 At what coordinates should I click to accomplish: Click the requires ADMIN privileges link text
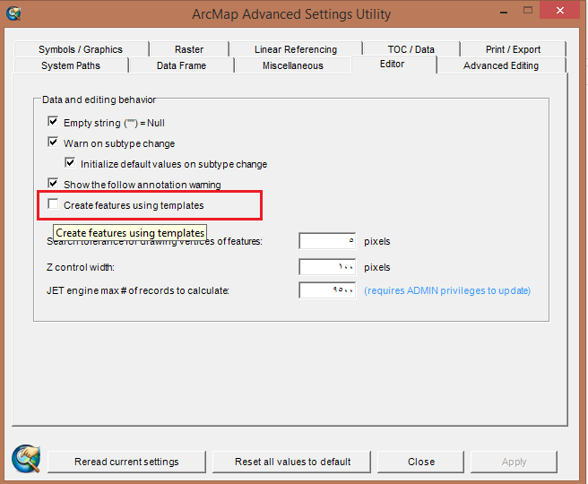click(447, 290)
